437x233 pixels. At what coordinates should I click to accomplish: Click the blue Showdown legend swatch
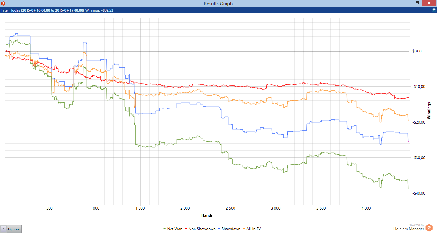(219, 229)
